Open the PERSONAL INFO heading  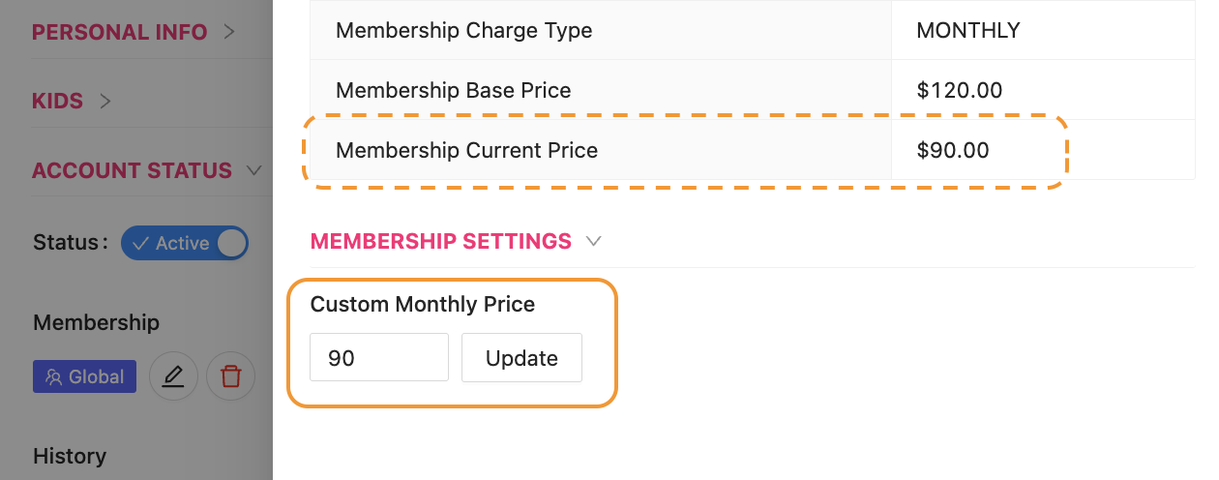120,32
